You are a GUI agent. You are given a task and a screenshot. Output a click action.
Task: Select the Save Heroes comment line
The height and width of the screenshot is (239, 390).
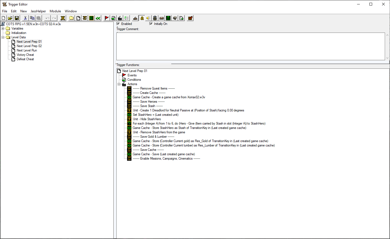(149, 102)
